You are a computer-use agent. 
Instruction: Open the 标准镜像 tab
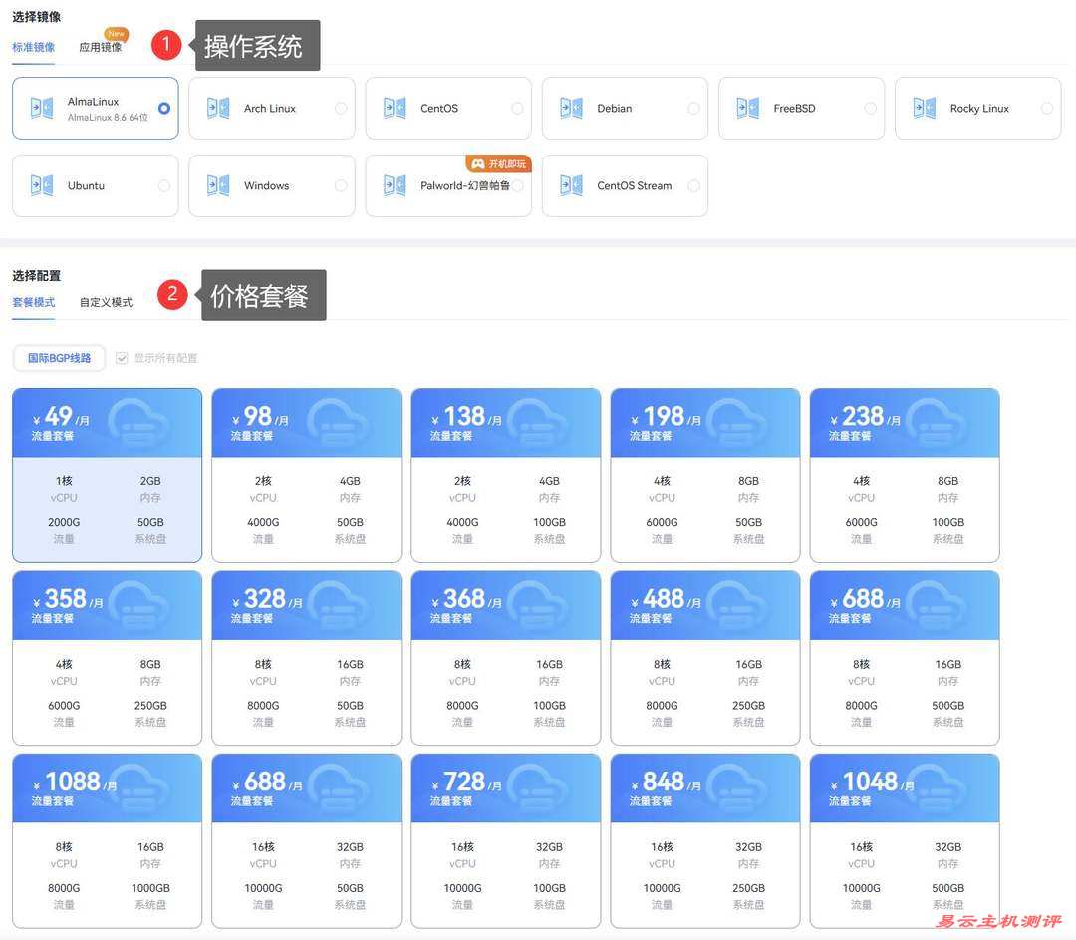(x=34, y=47)
